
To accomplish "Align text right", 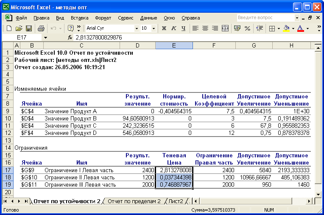I will coord(215,28).
